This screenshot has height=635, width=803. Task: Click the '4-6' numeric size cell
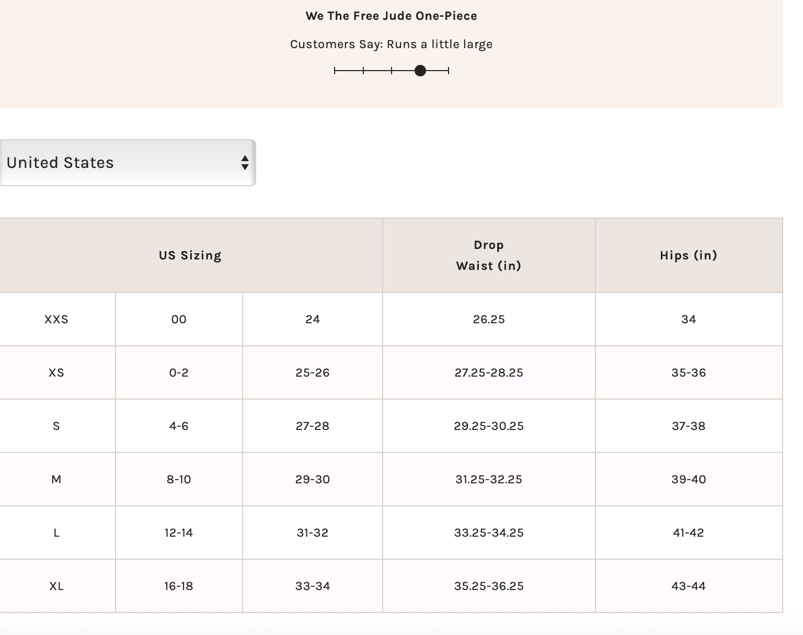point(179,426)
